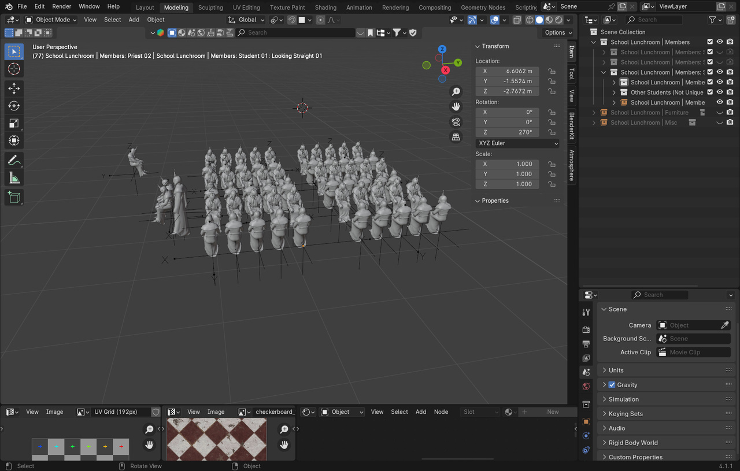
Task: Expand the Units panel
Action: 616,370
